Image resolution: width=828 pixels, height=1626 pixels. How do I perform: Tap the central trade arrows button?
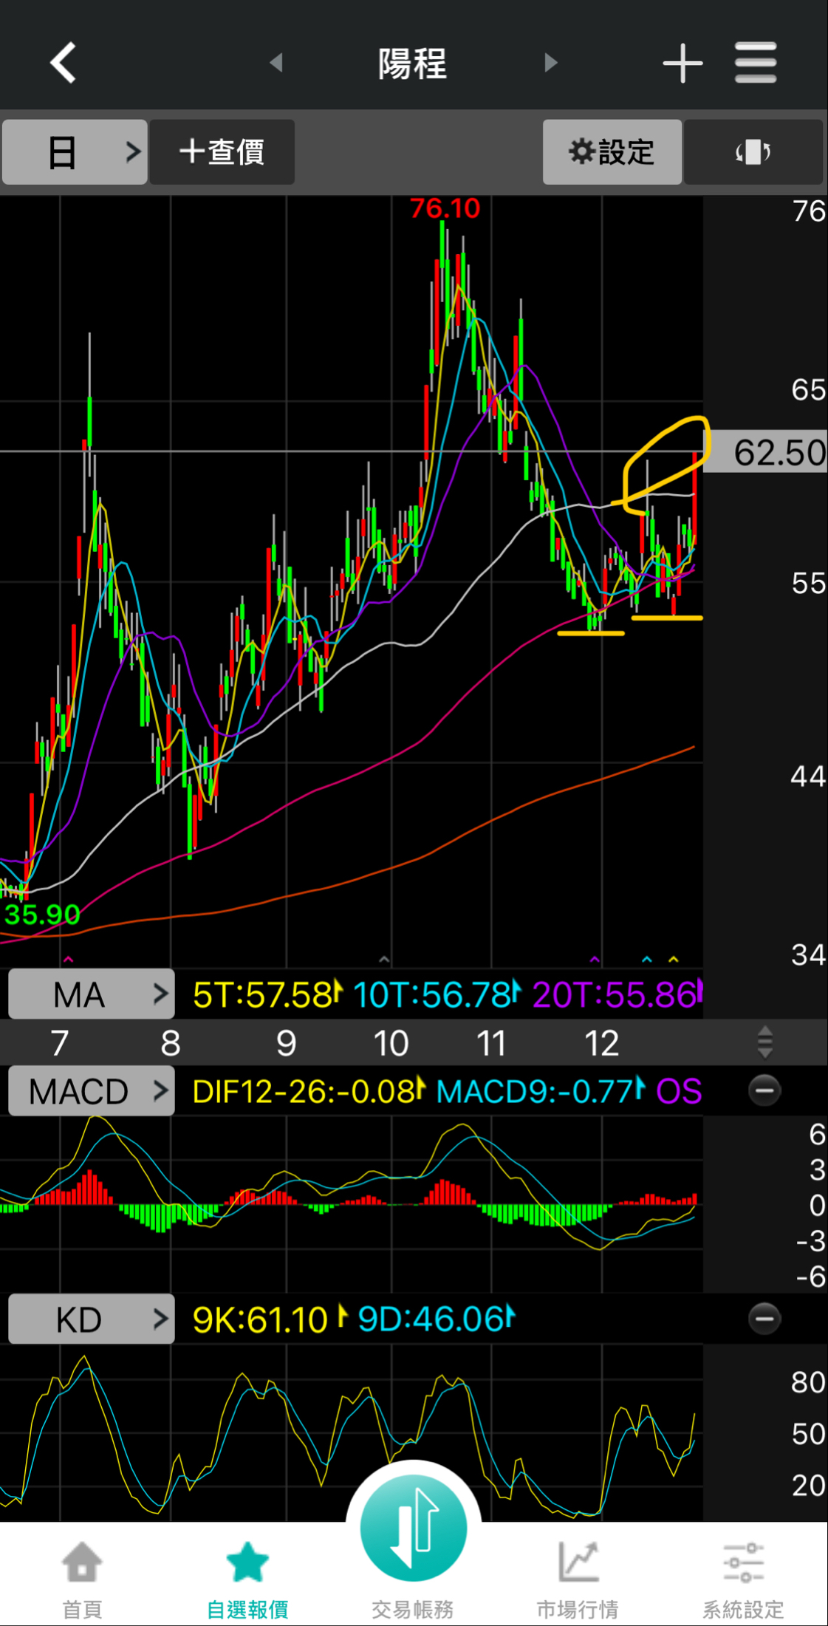click(x=414, y=1528)
